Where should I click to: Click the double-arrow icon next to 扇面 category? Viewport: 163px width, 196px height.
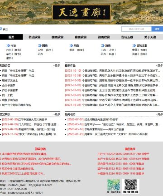(71, 45)
